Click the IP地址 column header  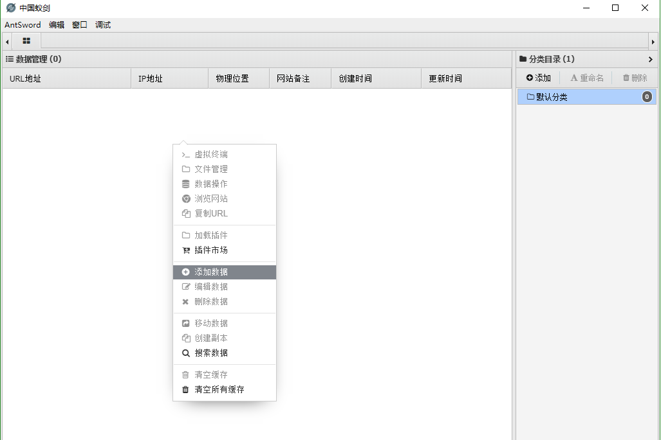pyautogui.click(x=169, y=78)
